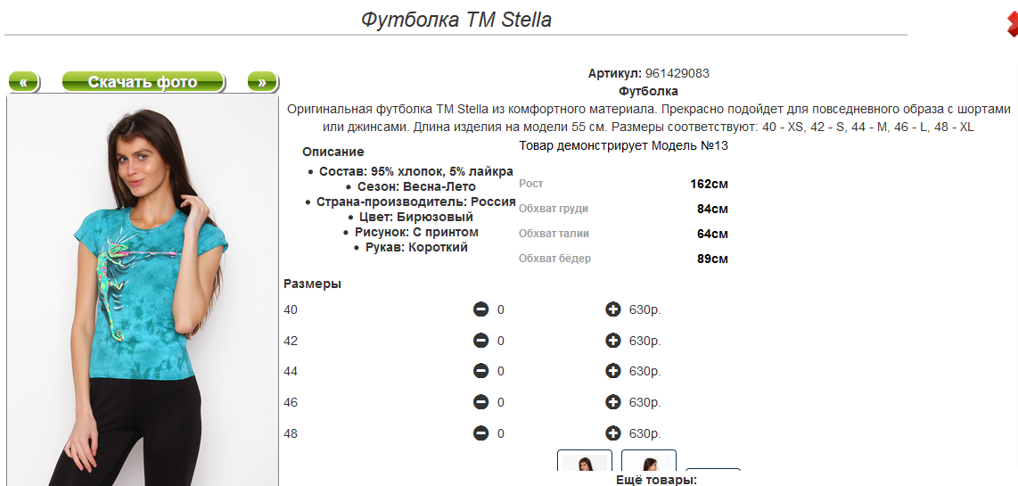This screenshot has height=486, width=1018.
Task: Show next photo with » button
Action: click(x=262, y=82)
